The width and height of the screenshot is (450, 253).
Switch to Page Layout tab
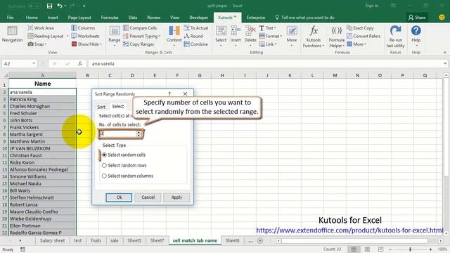79,18
